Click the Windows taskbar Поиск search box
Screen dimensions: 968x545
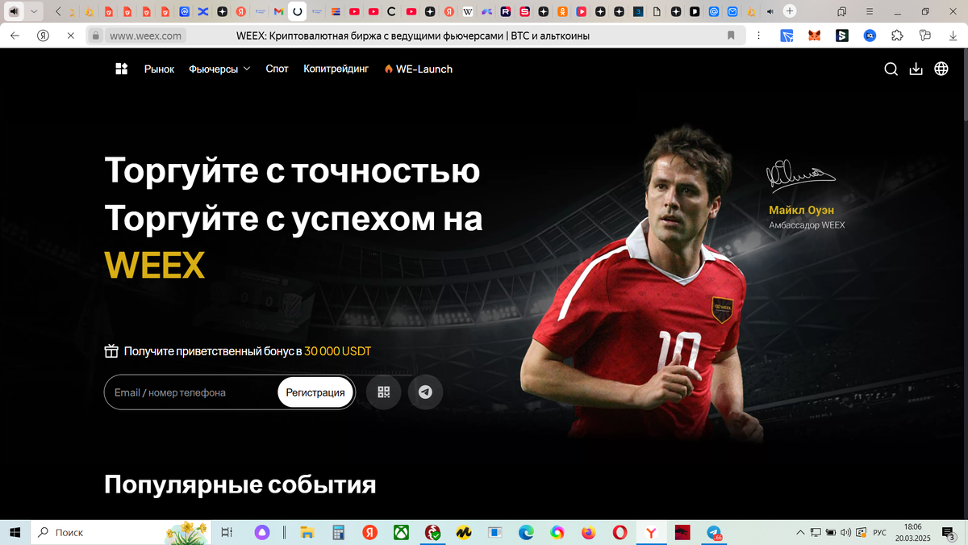tap(121, 532)
